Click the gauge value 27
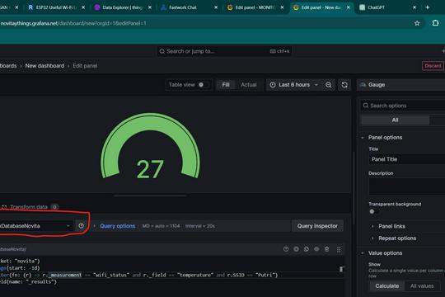Image resolution: width=445 pixels, height=297 pixels. (150, 169)
